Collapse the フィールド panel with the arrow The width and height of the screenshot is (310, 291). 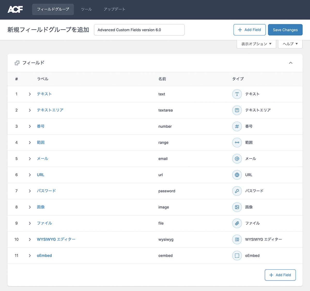[291, 63]
